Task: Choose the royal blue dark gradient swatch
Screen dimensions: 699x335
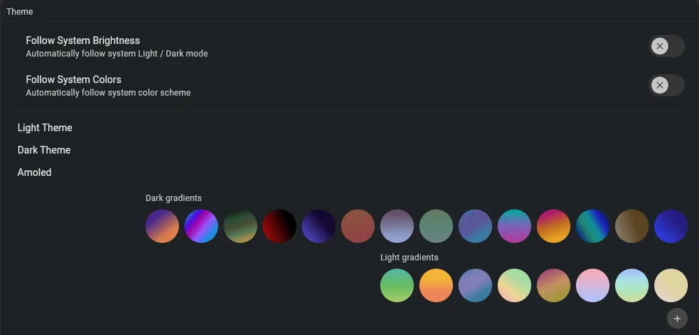Action: point(671,226)
